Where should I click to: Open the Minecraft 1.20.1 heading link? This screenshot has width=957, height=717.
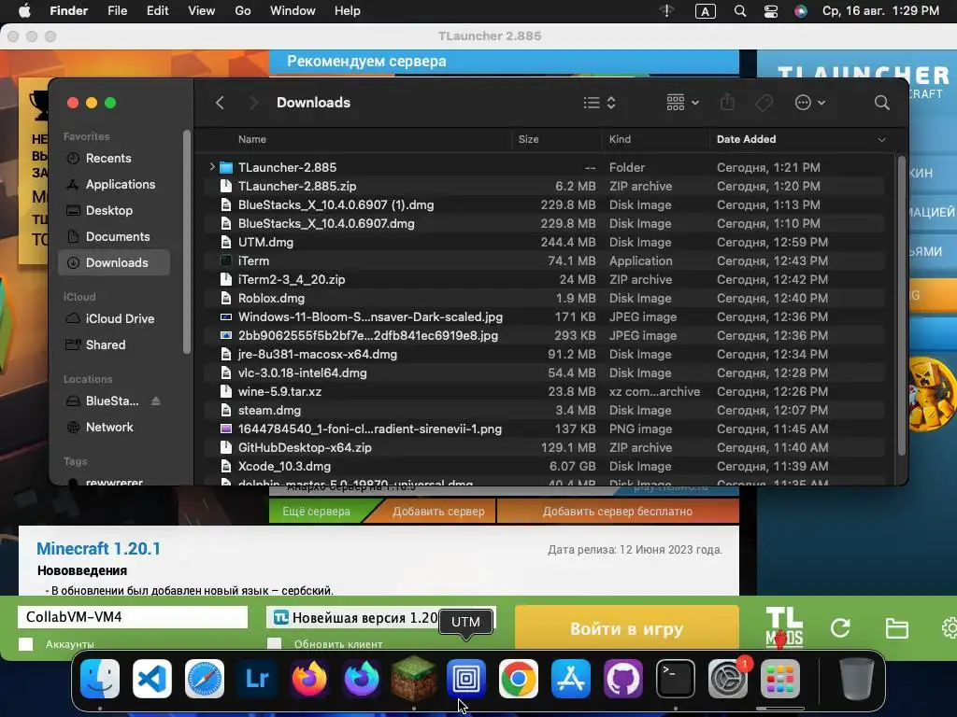point(98,548)
